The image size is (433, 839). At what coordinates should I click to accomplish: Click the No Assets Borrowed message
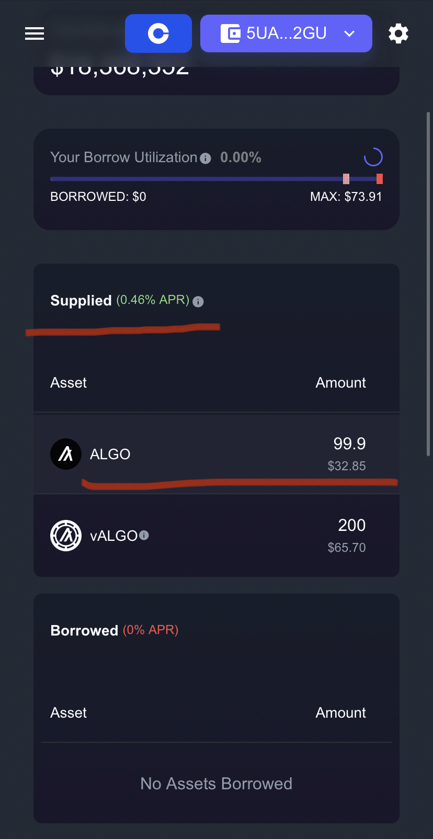pyautogui.click(x=216, y=784)
